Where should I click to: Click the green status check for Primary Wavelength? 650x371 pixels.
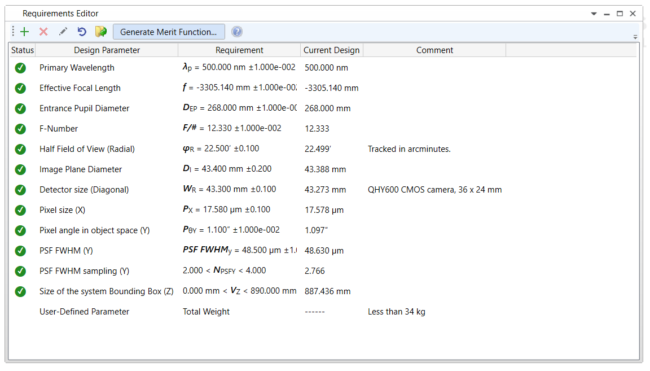point(20,68)
